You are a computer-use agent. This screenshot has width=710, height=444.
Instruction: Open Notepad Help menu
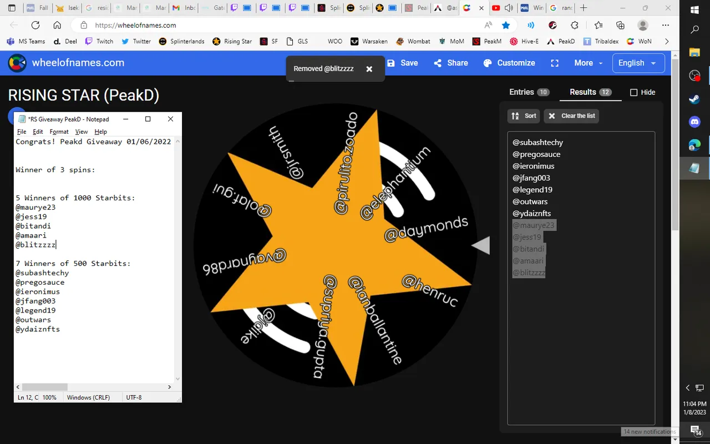[100, 132]
